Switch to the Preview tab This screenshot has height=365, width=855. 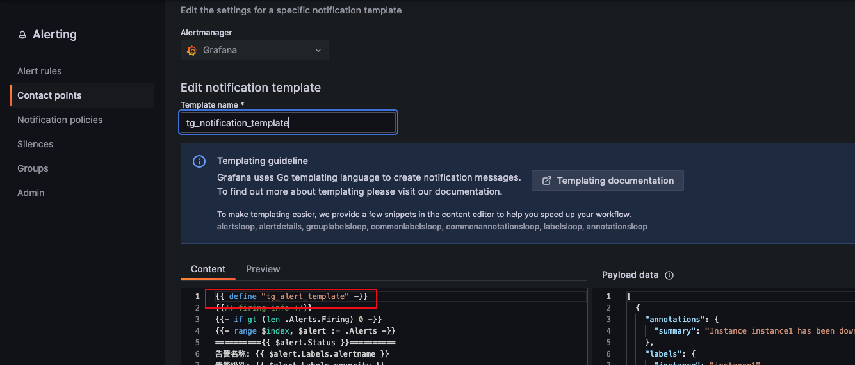click(x=263, y=269)
